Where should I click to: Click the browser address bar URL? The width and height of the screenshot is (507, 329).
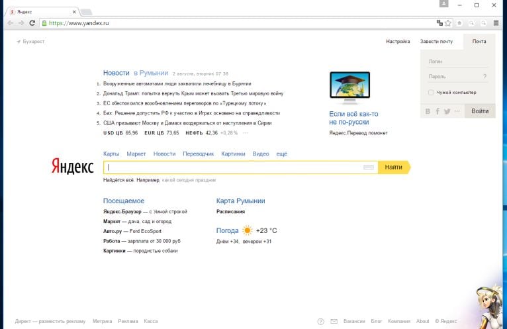pyautogui.click(x=79, y=23)
